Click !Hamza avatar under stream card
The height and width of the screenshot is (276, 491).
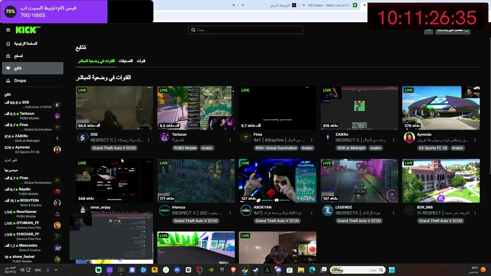coord(164,210)
